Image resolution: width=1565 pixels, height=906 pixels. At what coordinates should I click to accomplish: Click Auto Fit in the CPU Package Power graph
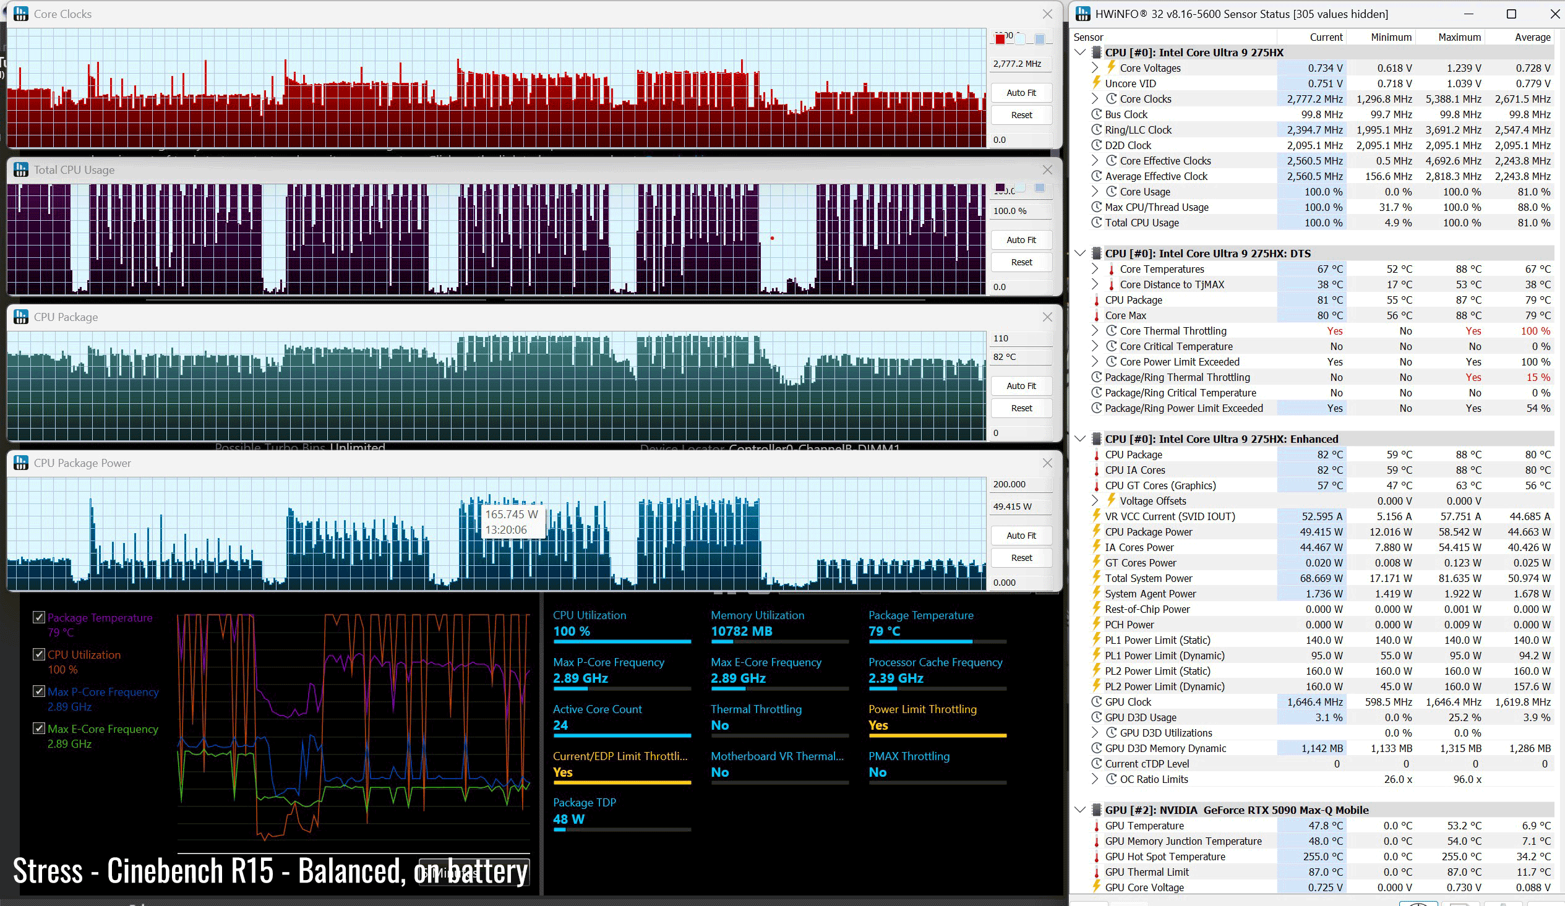coord(1021,536)
